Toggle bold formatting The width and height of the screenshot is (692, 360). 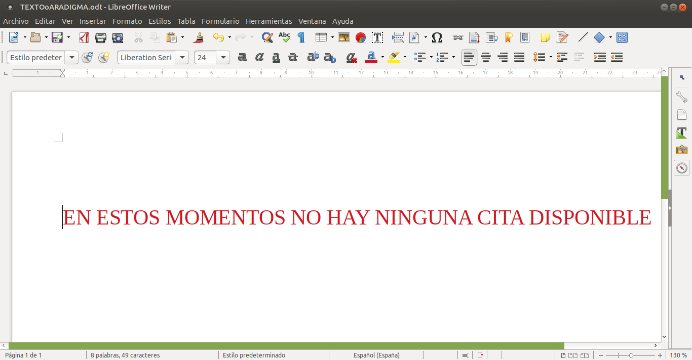[243, 57]
